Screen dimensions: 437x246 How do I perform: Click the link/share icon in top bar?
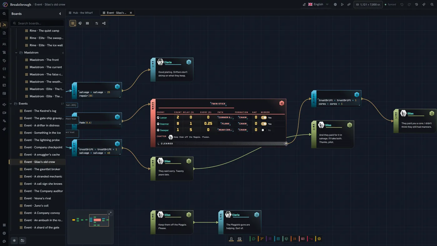(349, 5)
